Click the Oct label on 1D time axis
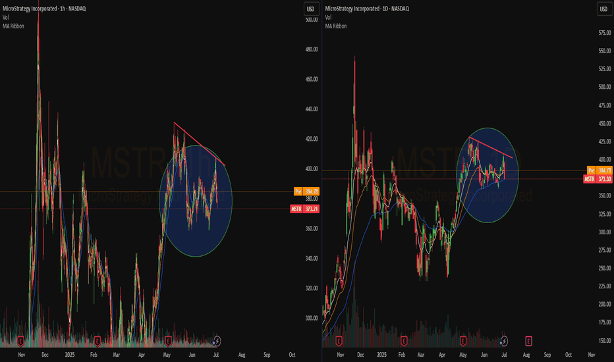This screenshot has height=362, width=614. (569, 355)
